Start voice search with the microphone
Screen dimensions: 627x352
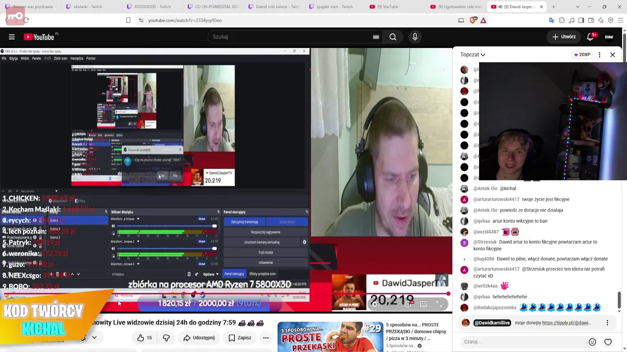(x=415, y=37)
